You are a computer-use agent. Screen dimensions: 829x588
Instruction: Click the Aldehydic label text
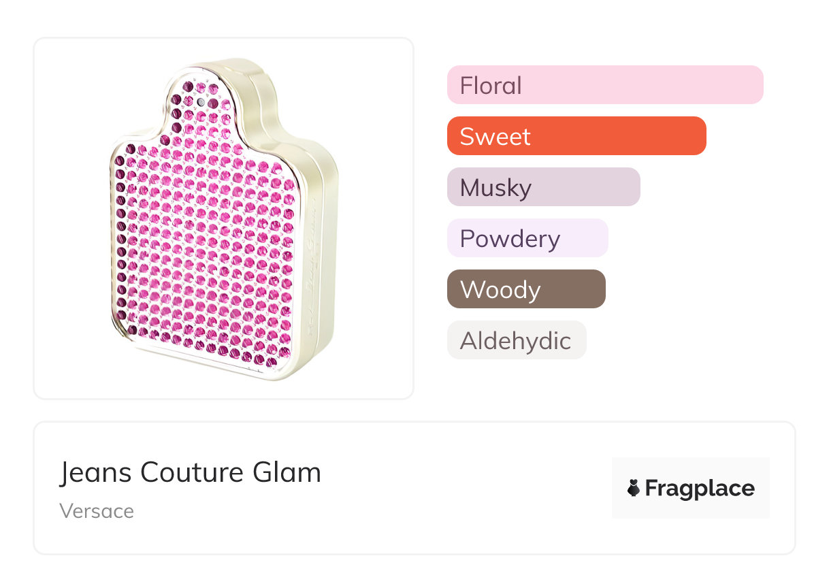[515, 340]
